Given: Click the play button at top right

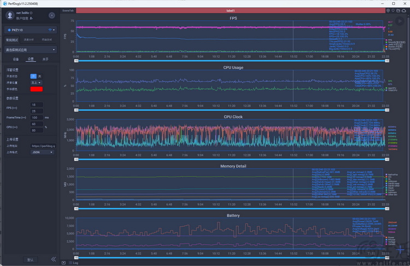Looking at the screenshot, I should [400, 21].
